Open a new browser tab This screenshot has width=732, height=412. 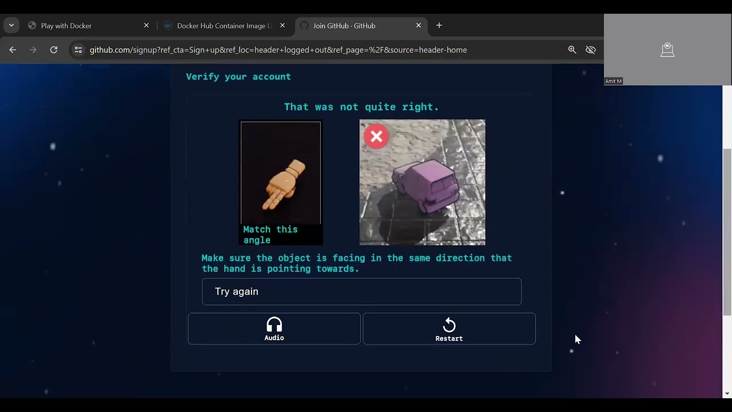[439, 26]
